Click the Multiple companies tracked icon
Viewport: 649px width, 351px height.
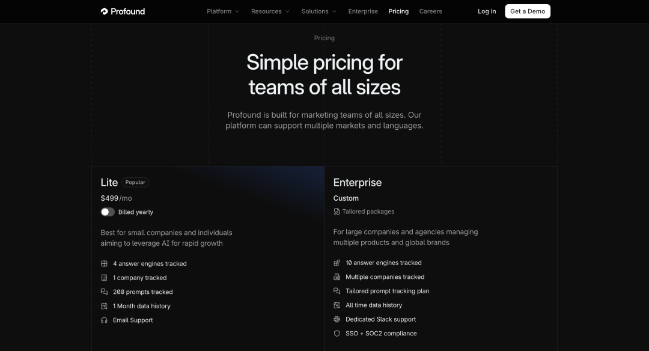tap(337, 277)
